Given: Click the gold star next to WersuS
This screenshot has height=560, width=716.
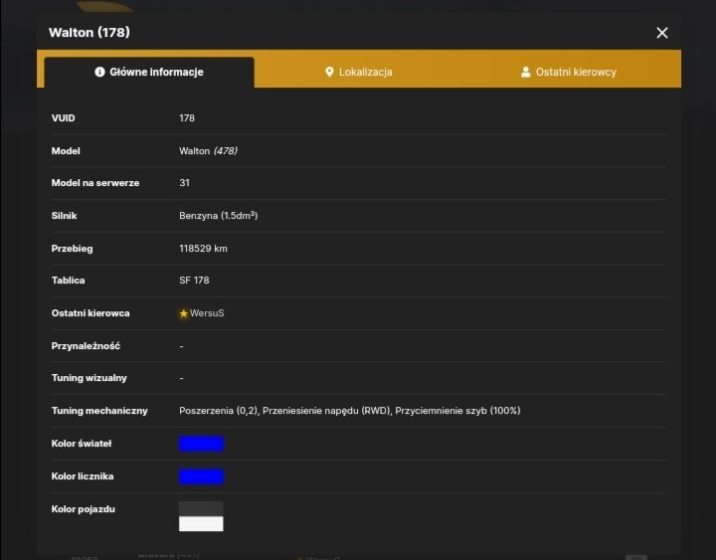Looking at the screenshot, I should (x=184, y=313).
